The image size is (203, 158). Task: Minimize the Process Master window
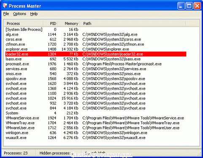point(181,6)
